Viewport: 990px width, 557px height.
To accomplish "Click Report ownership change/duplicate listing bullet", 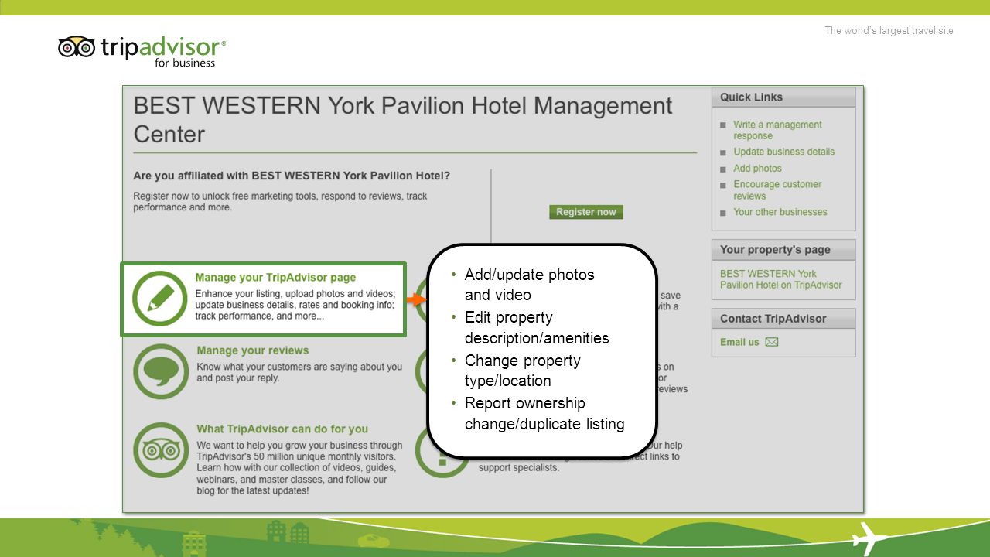I will [544, 414].
